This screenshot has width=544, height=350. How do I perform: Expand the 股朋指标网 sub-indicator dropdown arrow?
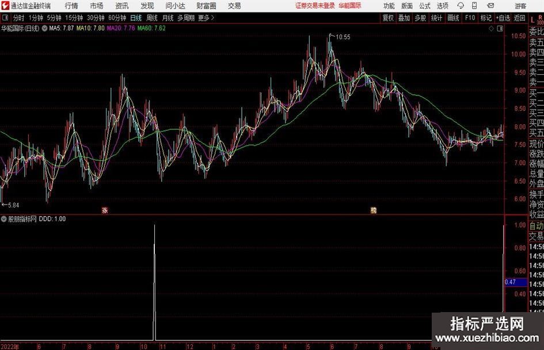[x=4, y=219]
